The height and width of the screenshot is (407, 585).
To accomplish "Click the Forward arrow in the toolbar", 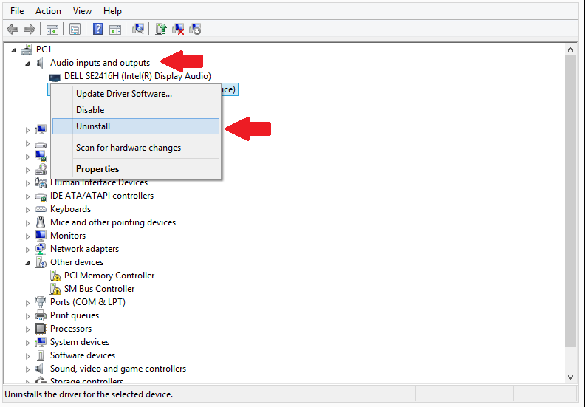I will click(29, 29).
